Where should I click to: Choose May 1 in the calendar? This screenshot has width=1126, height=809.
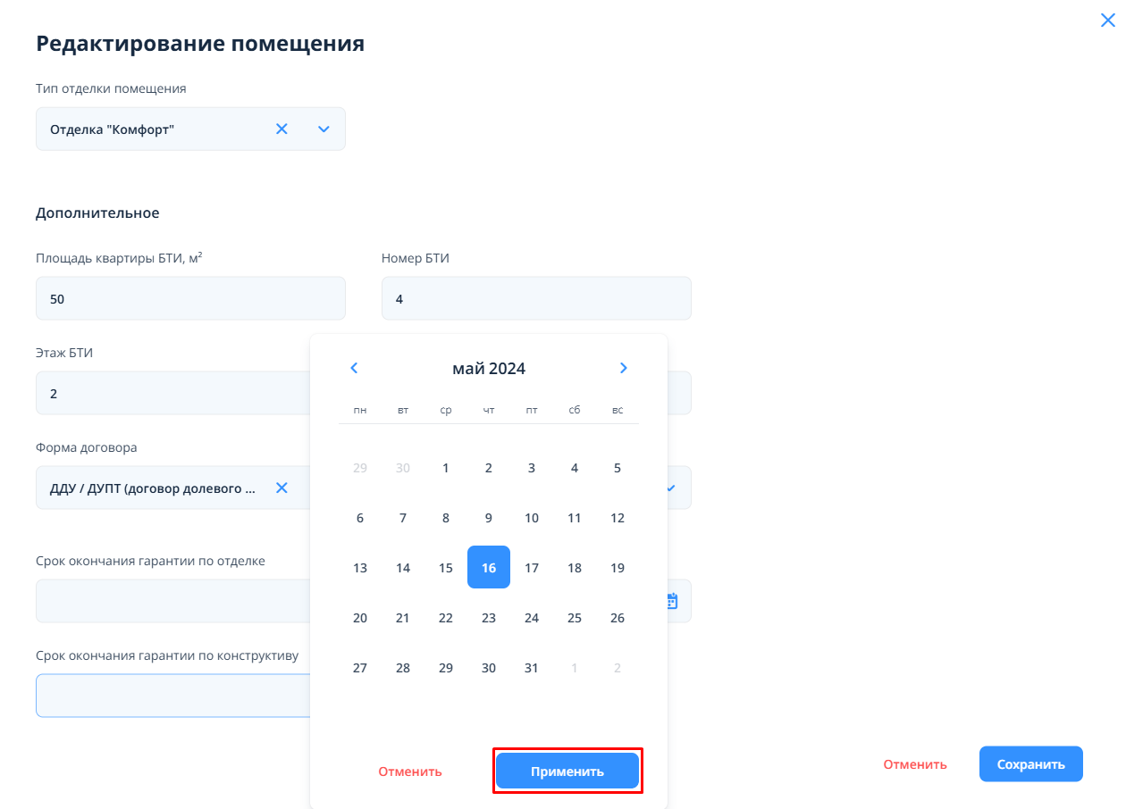tap(446, 468)
